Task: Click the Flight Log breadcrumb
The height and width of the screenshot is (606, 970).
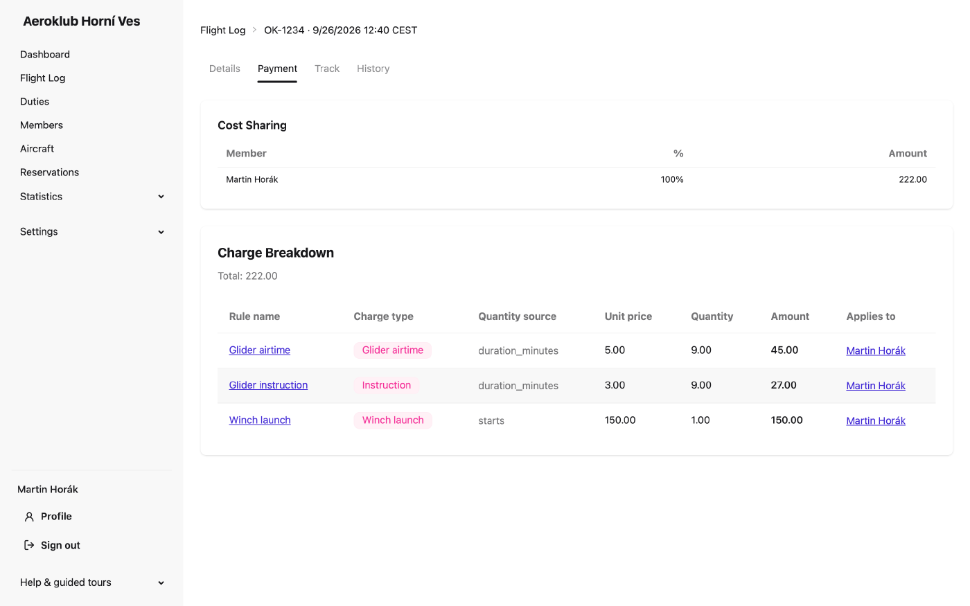Action: pyautogui.click(x=223, y=30)
